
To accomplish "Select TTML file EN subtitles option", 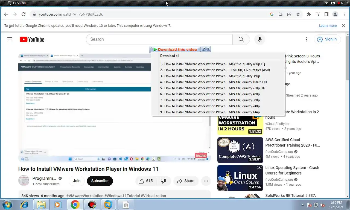I will [218, 70].
